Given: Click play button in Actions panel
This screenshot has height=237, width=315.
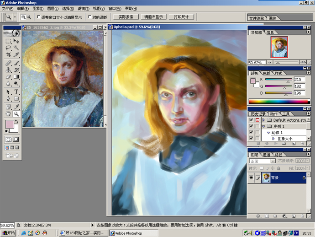Looking at the screenshot, I should [x=276, y=143].
